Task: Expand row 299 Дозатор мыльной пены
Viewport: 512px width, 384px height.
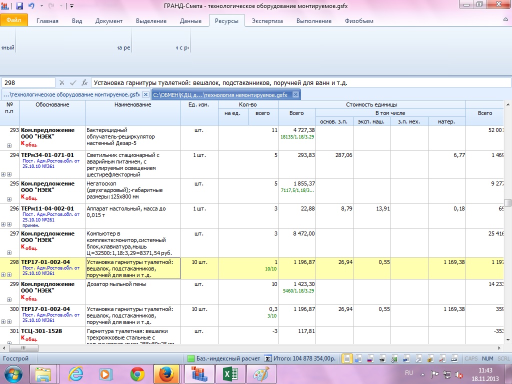Action: click(x=9, y=299)
